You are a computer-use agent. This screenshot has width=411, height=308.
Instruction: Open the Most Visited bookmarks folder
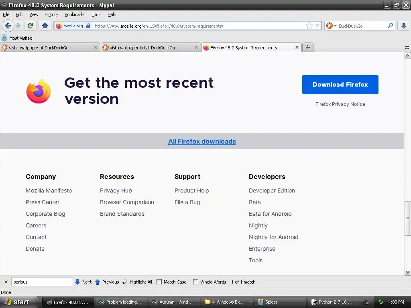point(17,38)
